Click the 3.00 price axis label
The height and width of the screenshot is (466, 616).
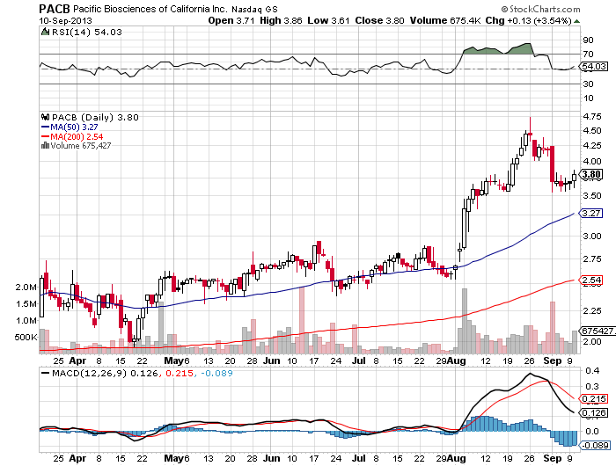(x=592, y=236)
